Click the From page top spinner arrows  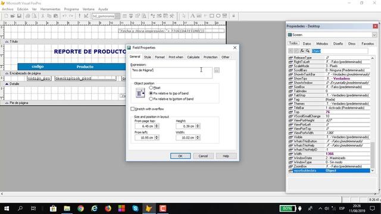coord(157,126)
